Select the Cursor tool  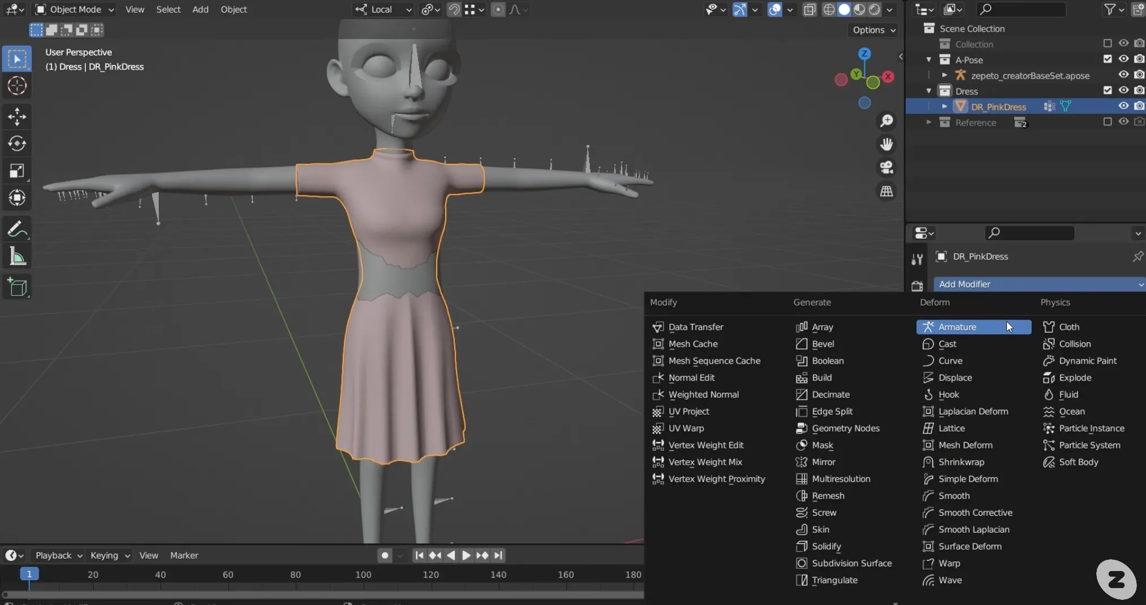17,86
